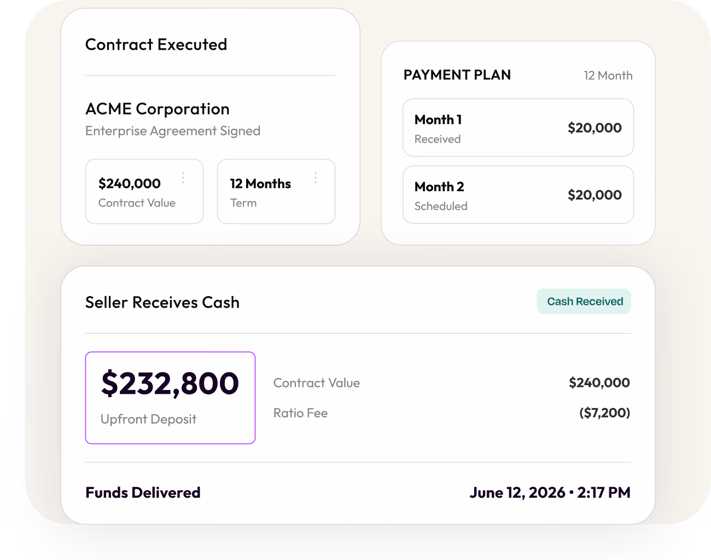Click the Seller Receives Cash heading

click(x=162, y=302)
